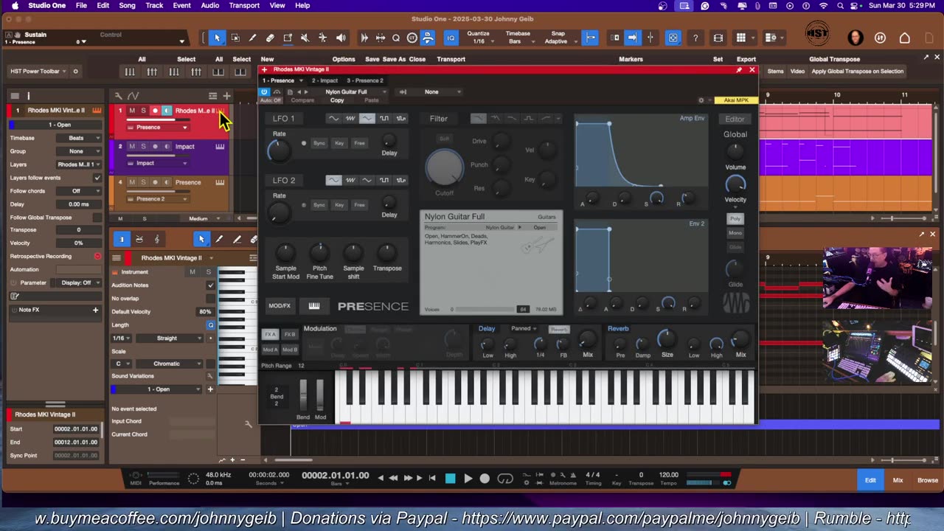Adjust the Rhodes track volume fader

coord(159,119)
